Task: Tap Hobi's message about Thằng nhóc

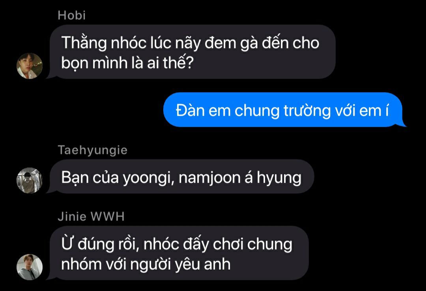Action: coord(192,52)
